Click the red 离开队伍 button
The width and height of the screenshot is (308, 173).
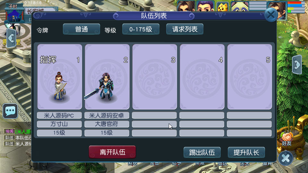pyautogui.click(x=112, y=152)
